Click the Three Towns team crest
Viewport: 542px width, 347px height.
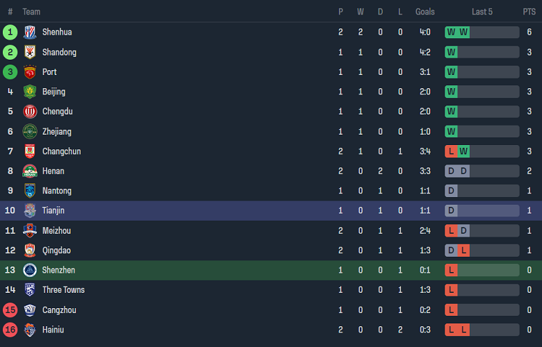pos(30,290)
